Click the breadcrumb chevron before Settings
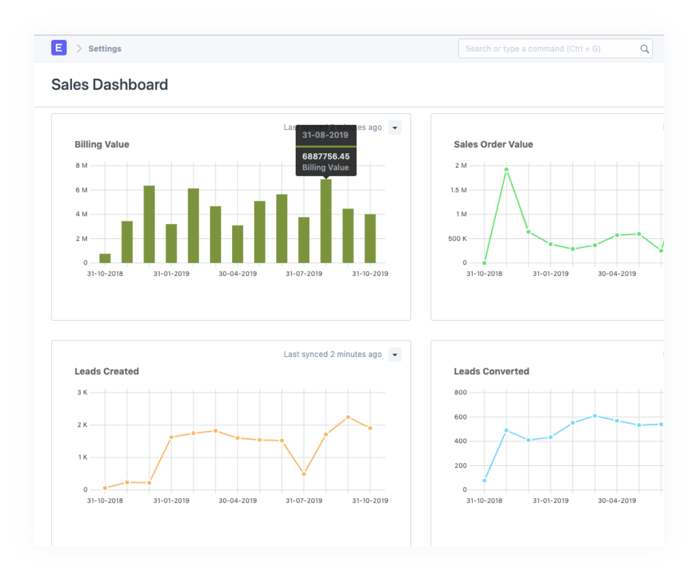698x580 pixels. click(x=79, y=49)
